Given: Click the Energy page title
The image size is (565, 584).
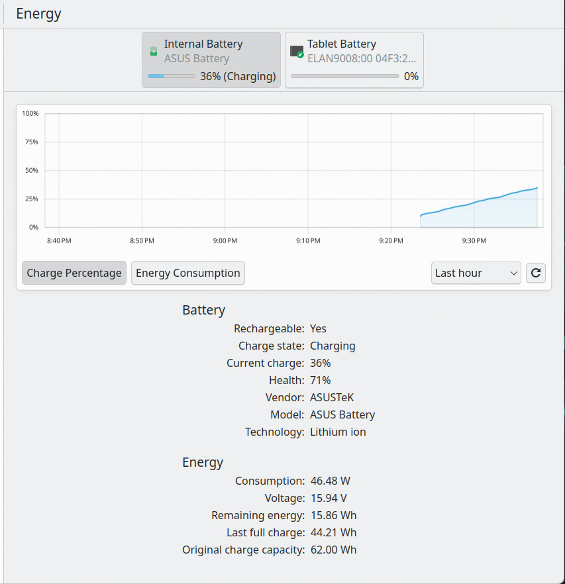Looking at the screenshot, I should [x=38, y=14].
